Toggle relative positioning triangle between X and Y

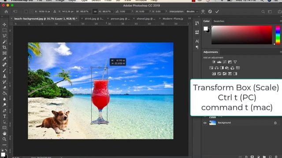(x=55, y=11)
